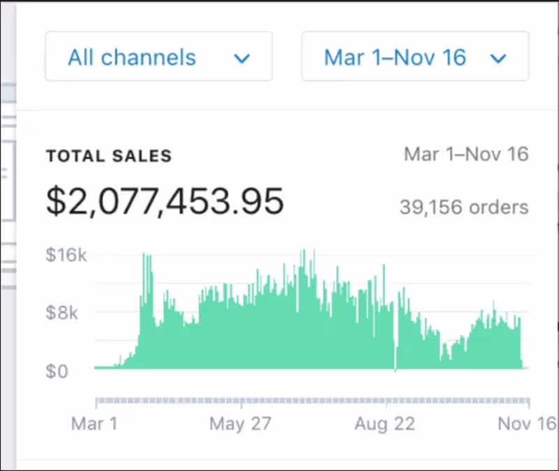Click the $0 y-axis label
Screen dimensions: 559x471
click(x=59, y=371)
